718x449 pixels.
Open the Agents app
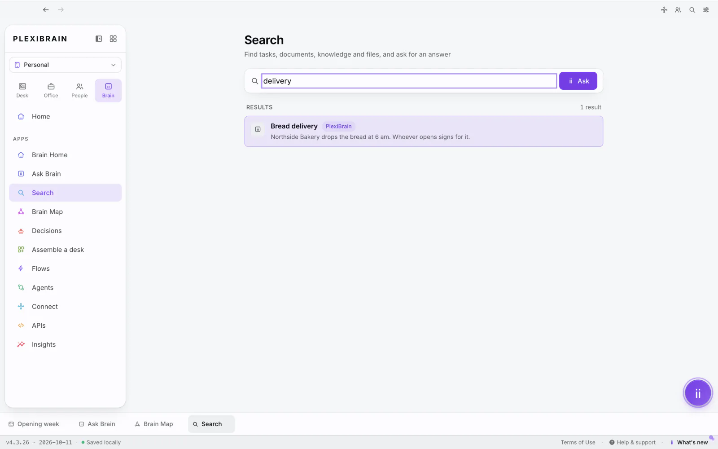coord(65,287)
